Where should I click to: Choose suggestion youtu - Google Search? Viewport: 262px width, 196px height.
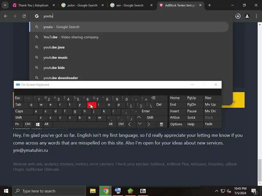pyautogui.click(x=129, y=27)
